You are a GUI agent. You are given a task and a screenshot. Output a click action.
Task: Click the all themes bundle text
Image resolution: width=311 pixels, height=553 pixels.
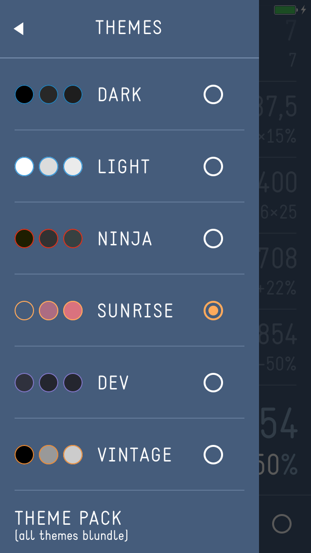[x=71, y=535]
